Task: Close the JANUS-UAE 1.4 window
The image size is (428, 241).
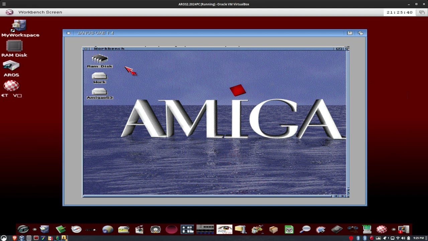Action: (x=68, y=33)
